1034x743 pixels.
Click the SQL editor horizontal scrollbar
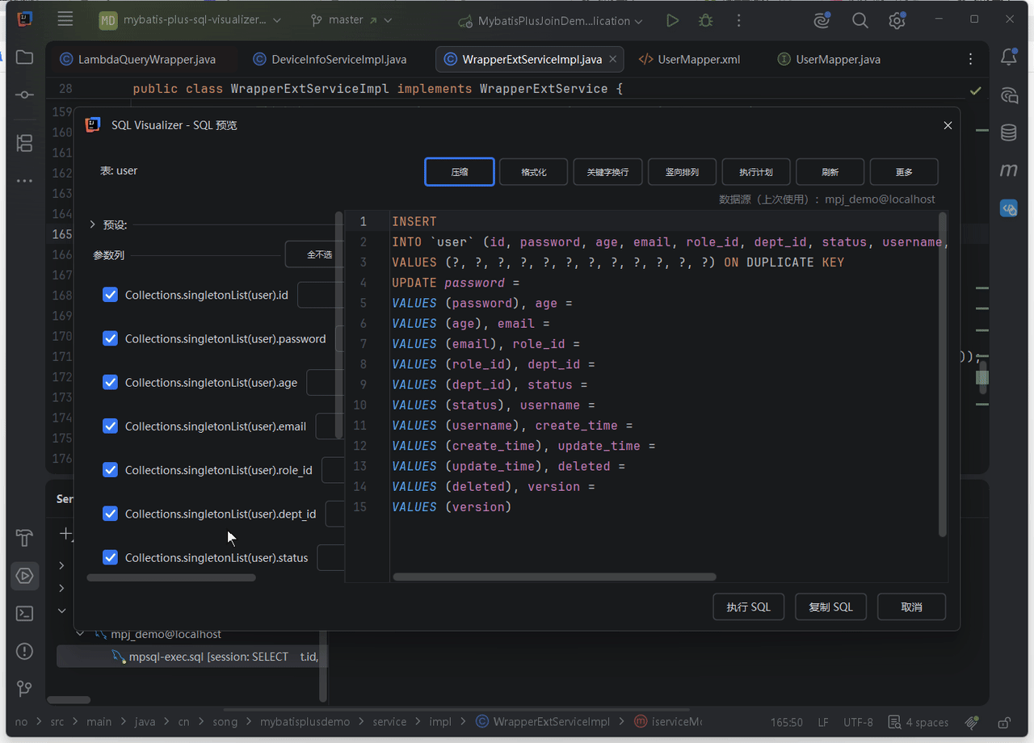554,577
